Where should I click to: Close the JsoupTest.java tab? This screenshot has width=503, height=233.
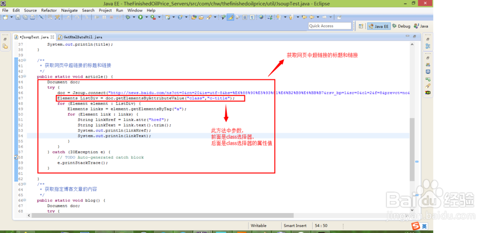(x=53, y=37)
